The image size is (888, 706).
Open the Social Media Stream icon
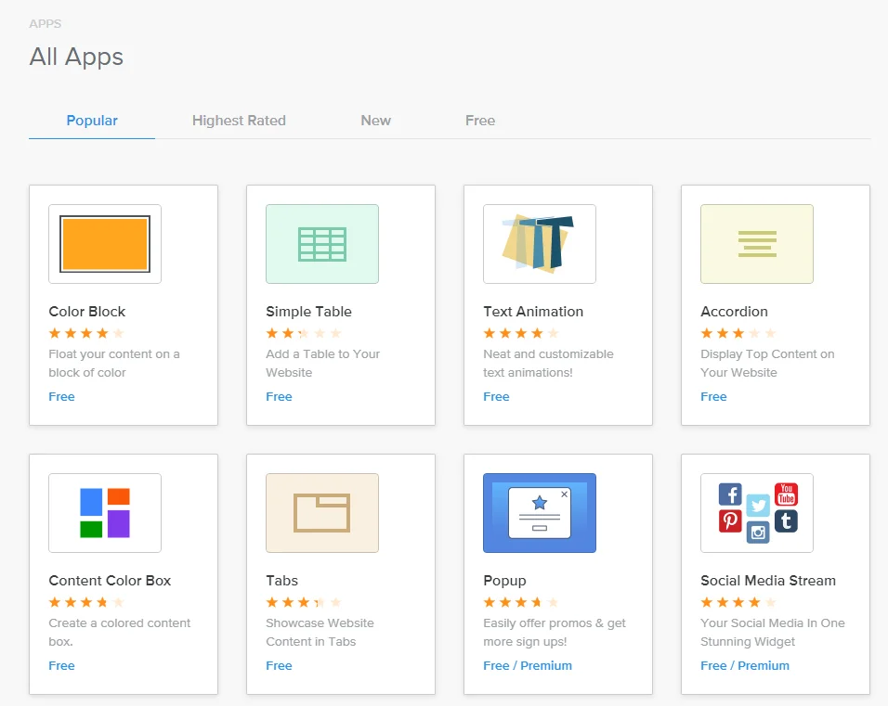tap(757, 513)
